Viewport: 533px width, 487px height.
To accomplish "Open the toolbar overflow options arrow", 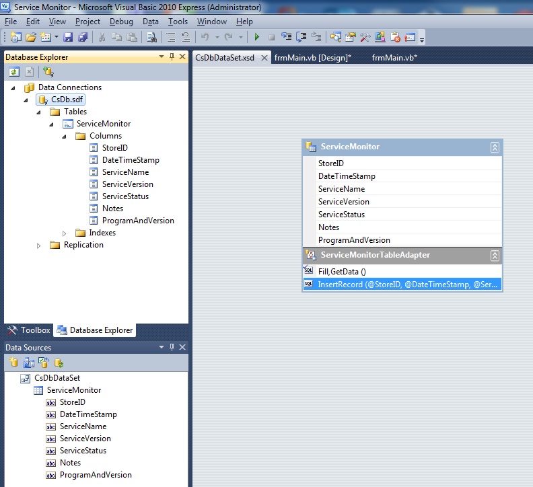I will [422, 39].
